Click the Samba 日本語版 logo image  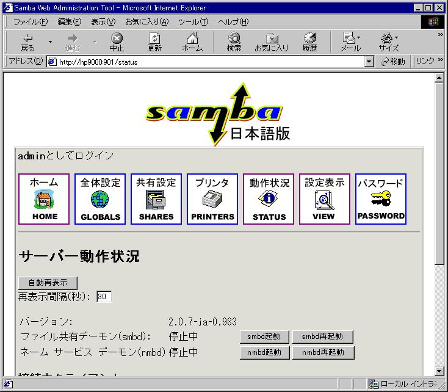coord(218,114)
